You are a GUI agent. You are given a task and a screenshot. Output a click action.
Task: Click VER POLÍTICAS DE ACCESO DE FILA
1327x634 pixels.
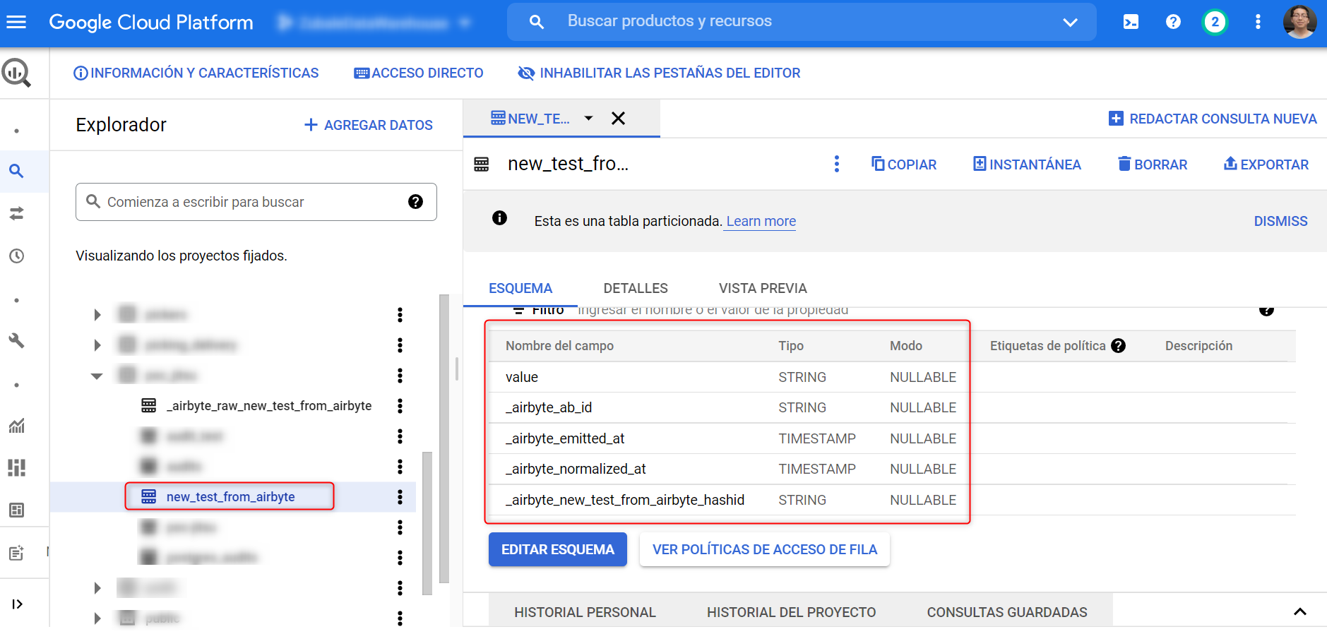coord(765,549)
